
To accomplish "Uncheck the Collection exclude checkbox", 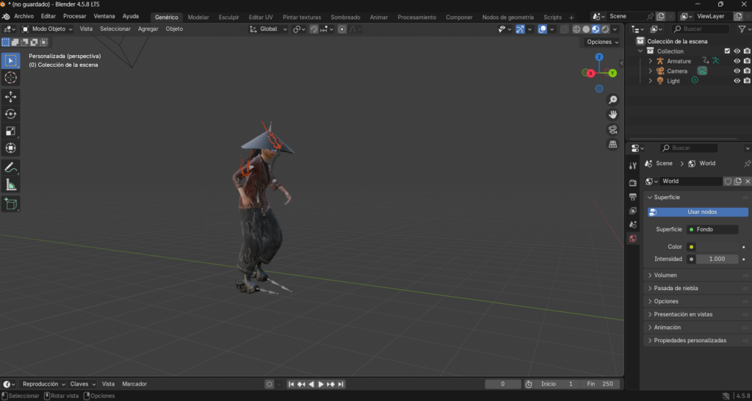I will coord(727,51).
